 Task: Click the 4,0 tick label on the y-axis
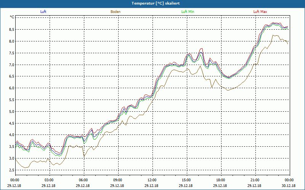(x=11, y=135)
